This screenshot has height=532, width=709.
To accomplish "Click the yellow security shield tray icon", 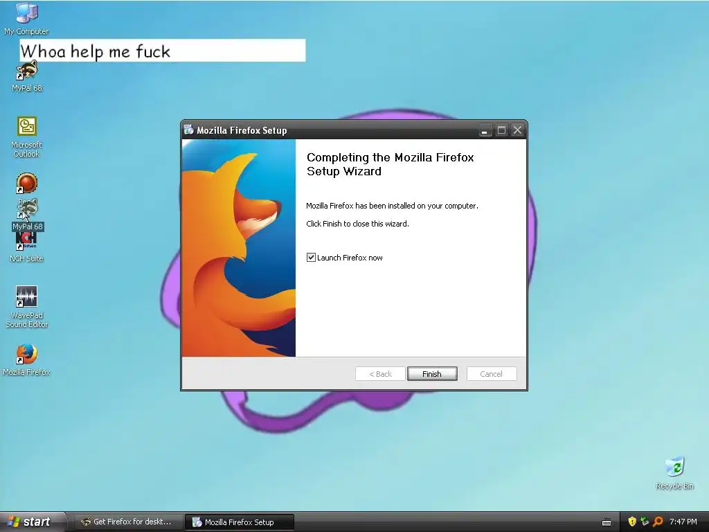I will pos(632,522).
